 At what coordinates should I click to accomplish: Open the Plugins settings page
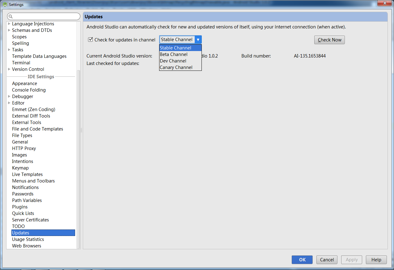pos(19,207)
